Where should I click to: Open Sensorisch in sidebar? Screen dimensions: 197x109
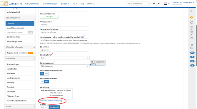(20, 92)
